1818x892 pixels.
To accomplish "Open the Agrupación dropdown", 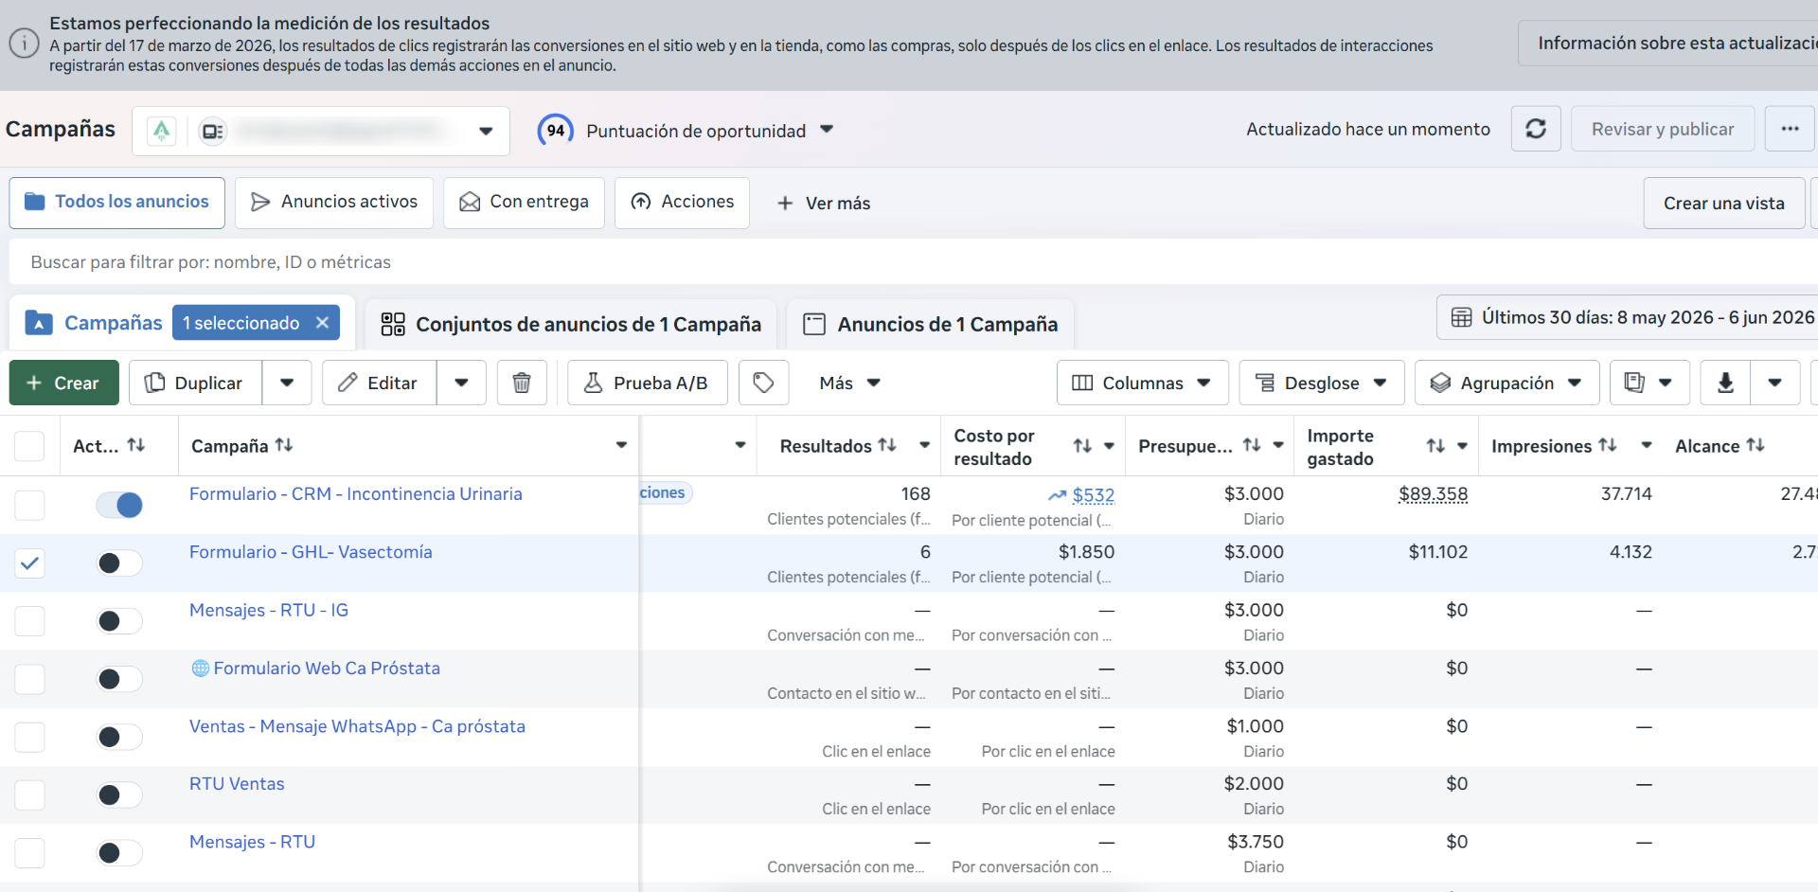I will pos(1506,383).
